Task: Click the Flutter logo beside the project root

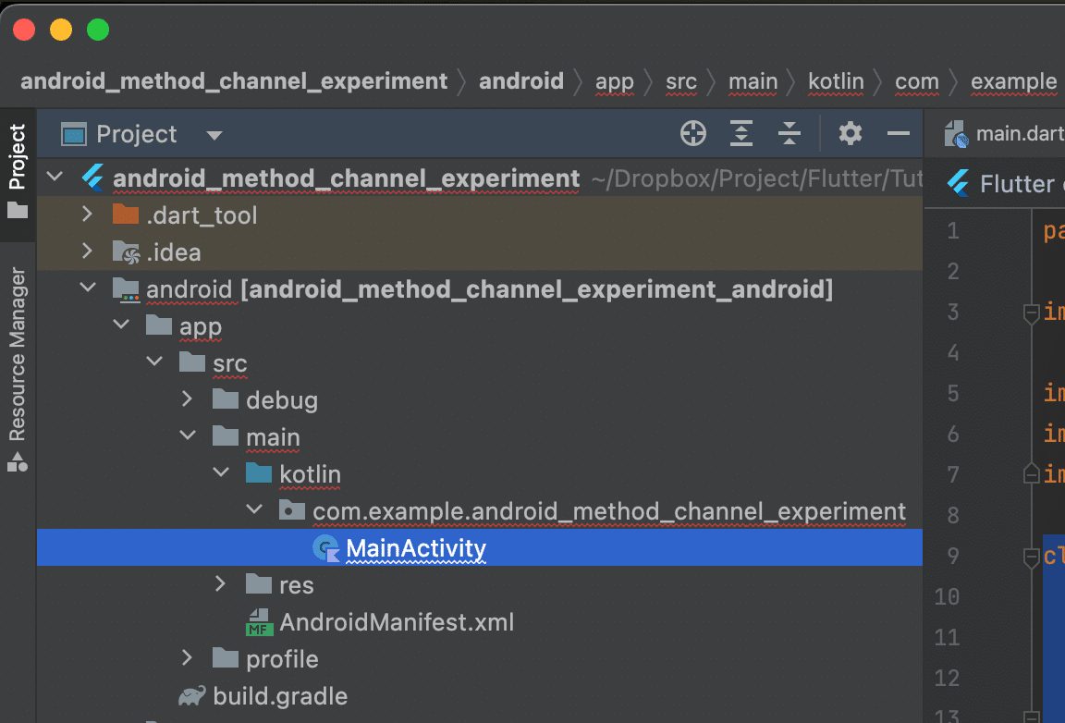Action: tap(92, 178)
